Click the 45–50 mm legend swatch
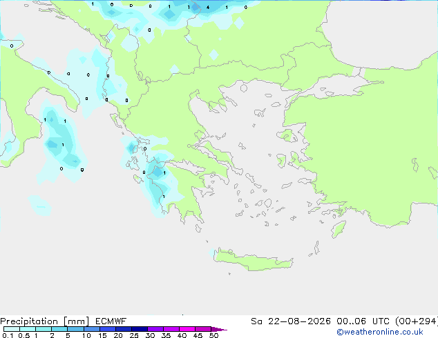This screenshot has width=438, height=338. pyautogui.click(x=203, y=329)
